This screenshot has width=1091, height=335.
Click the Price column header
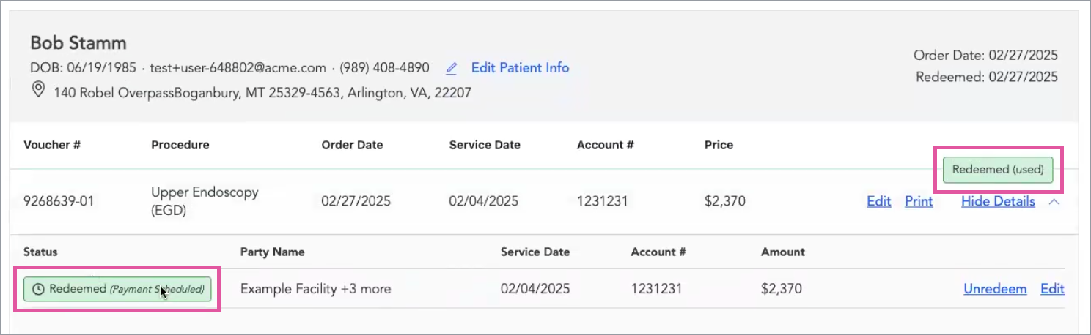(x=719, y=145)
